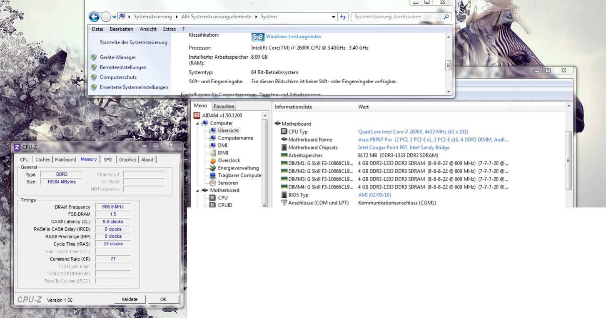Viewport: 606px width, 318px height.
Task: Click the Remoteeinstellungen shield icon
Action: click(x=93, y=67)
